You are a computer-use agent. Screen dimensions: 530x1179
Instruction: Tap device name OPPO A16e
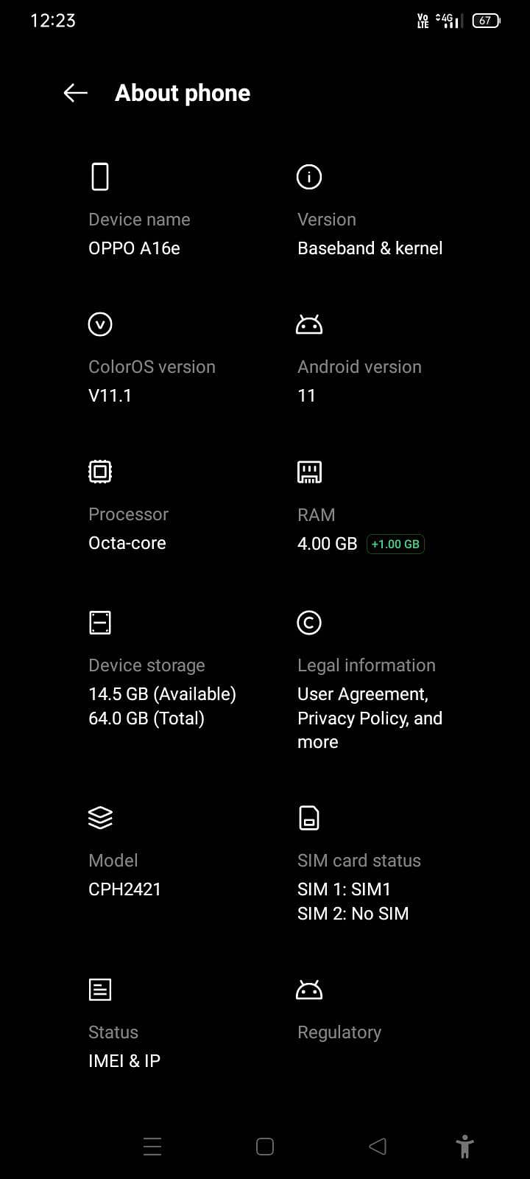(134, 248)
